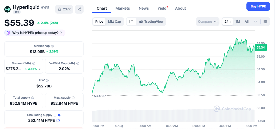Image resolution: width=275 pixels, height=129 pixels.
Task: Click circulating supply progress ring icon
Action: [x=58, y=120]
